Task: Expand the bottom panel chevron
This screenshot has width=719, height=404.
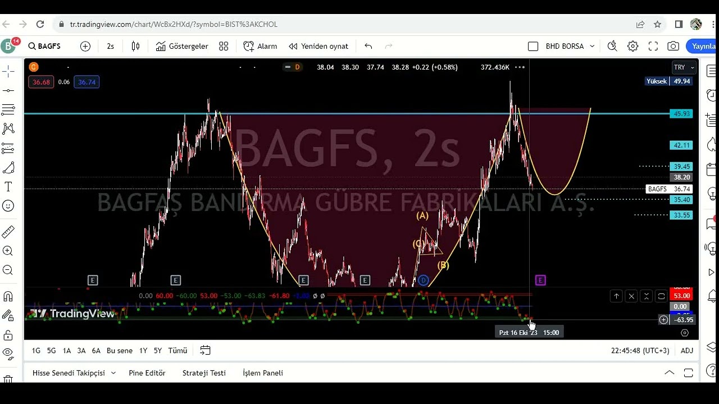Action: [x=669, y=373]
